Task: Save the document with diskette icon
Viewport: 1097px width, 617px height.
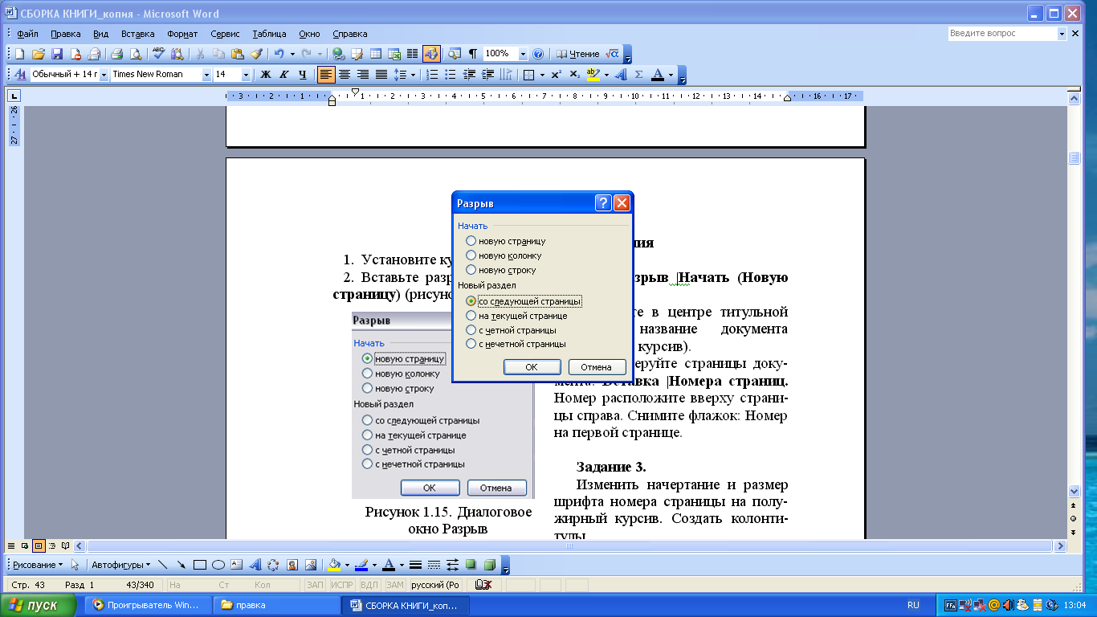Action: click(57, 54)
